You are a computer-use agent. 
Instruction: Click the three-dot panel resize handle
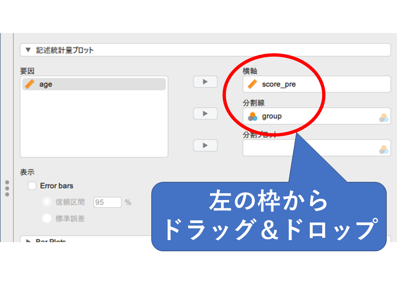pyautogui.click(x=7, y=188)
